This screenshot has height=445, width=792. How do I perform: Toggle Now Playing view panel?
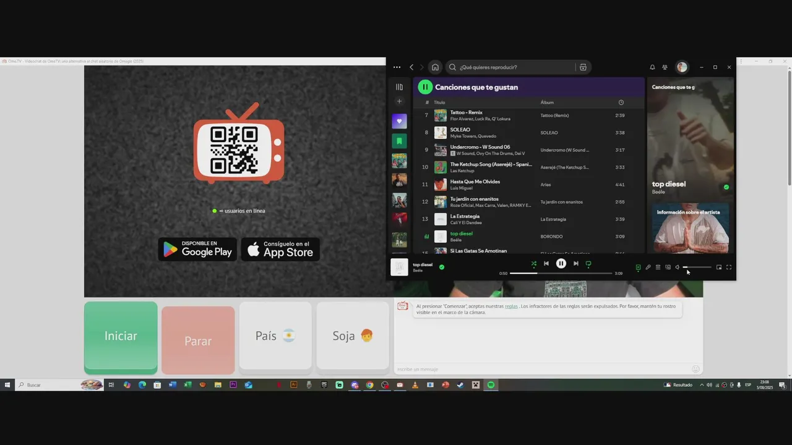click(638, 268)
